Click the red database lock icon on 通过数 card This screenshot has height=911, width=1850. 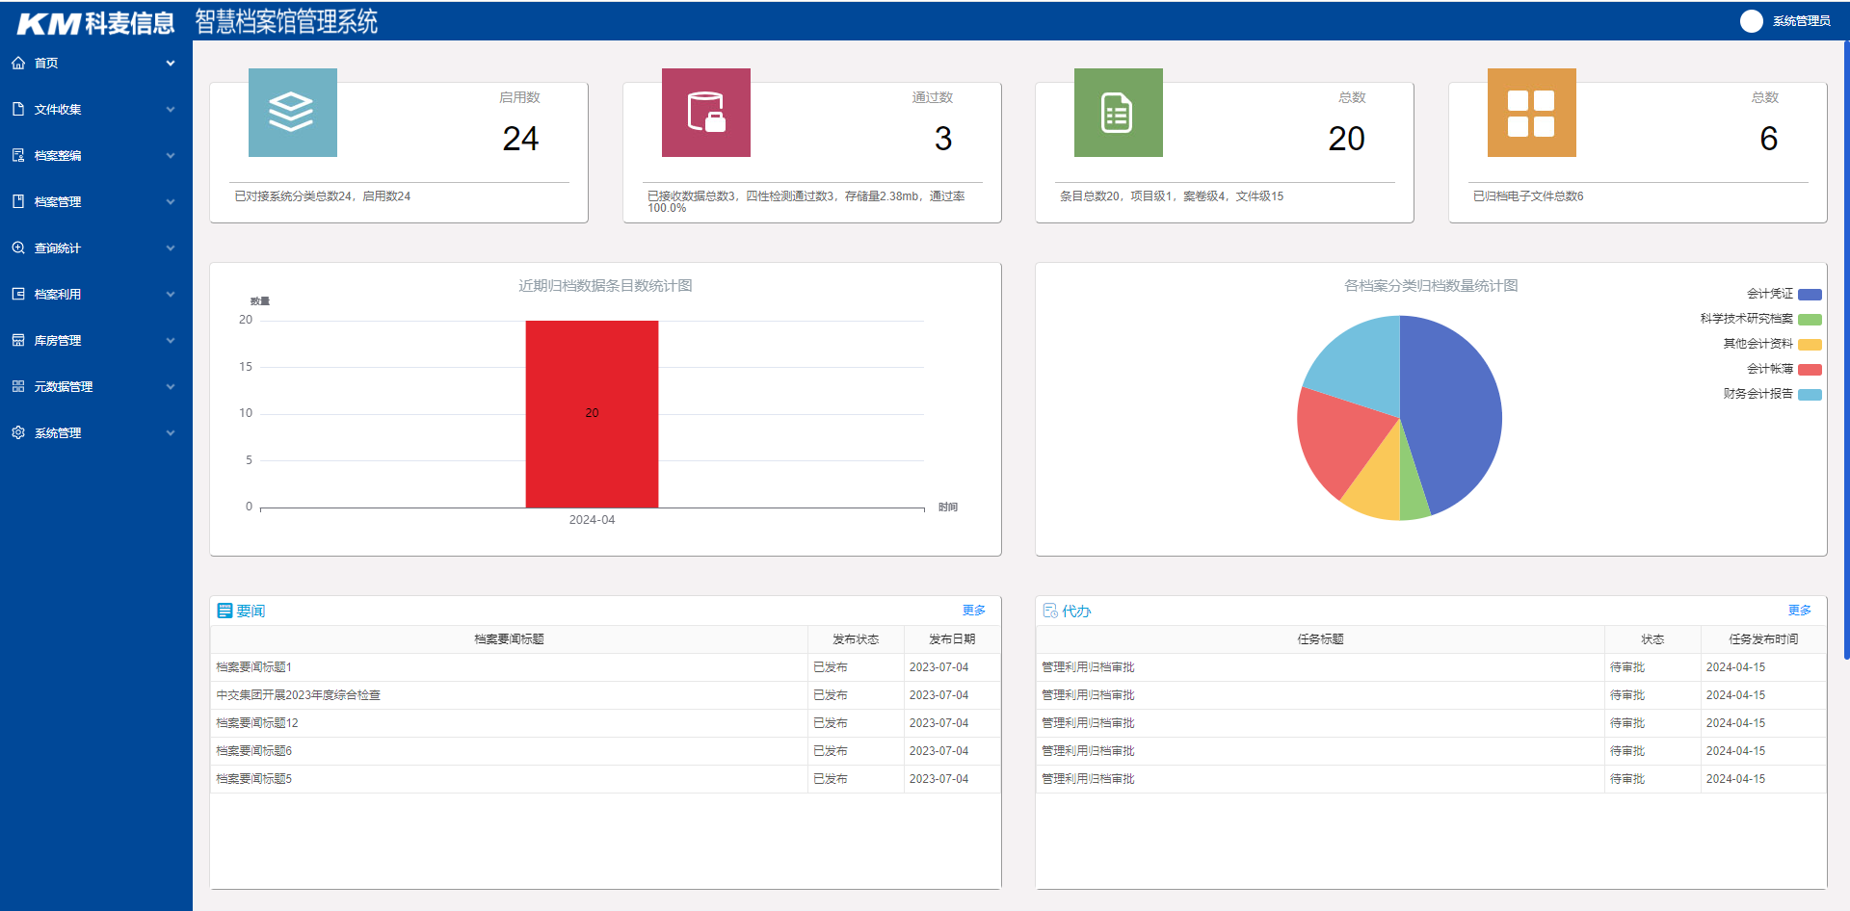(706, 113)
